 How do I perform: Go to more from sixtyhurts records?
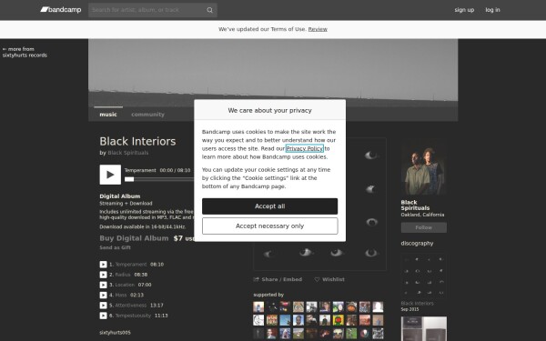point(25,52)
